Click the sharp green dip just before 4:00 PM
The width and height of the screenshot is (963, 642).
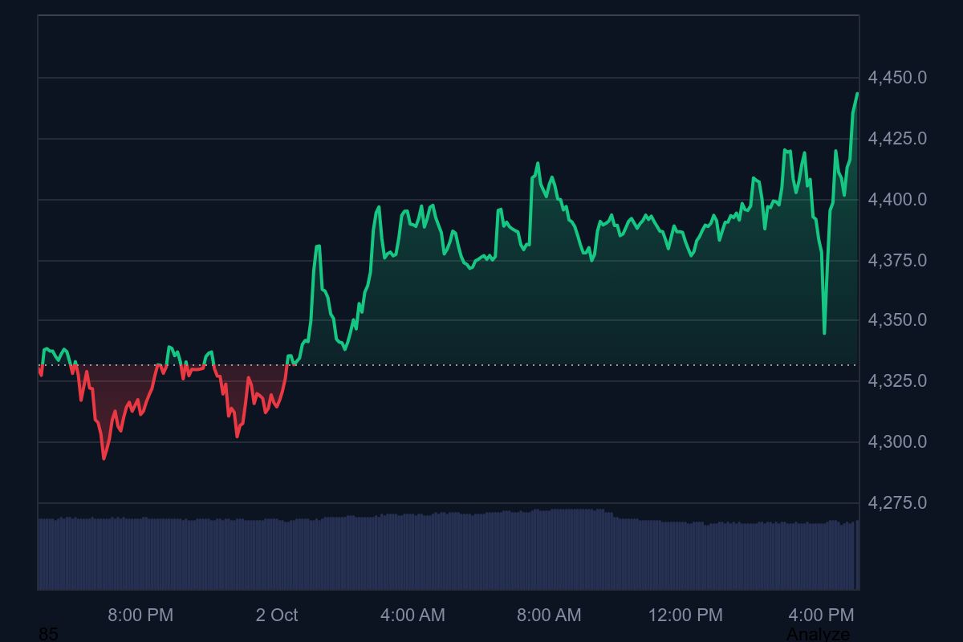(824, 332)
